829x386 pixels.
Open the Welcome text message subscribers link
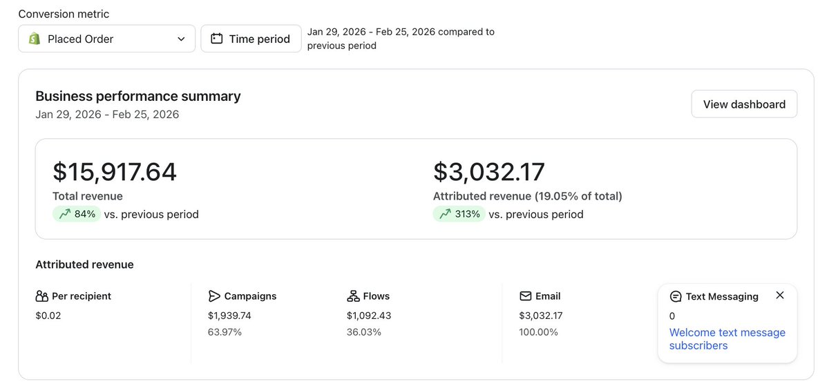[x=727, y=339]
